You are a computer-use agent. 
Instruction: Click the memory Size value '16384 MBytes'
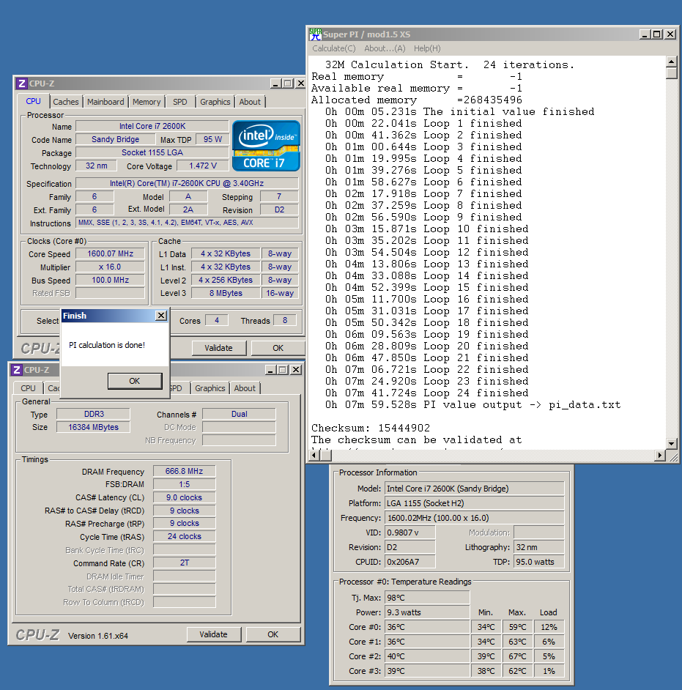[94, 427]
